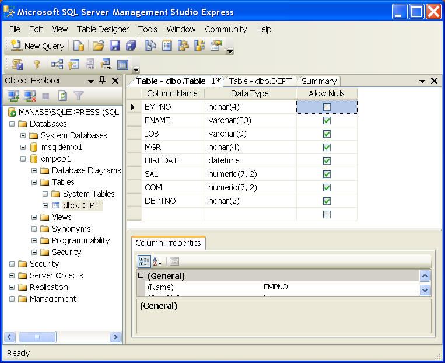Expand the System Databases node
Viewport: 445px width, 363px height.
23,135
